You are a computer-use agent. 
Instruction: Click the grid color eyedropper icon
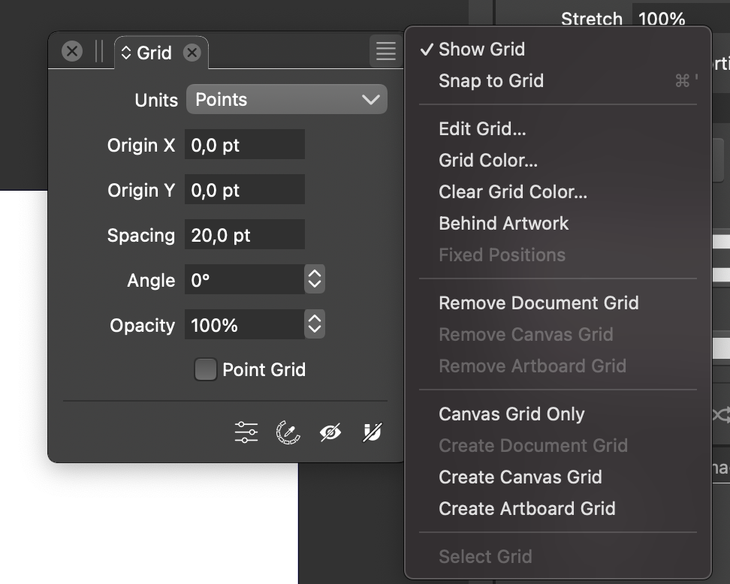tap(288, 432)
